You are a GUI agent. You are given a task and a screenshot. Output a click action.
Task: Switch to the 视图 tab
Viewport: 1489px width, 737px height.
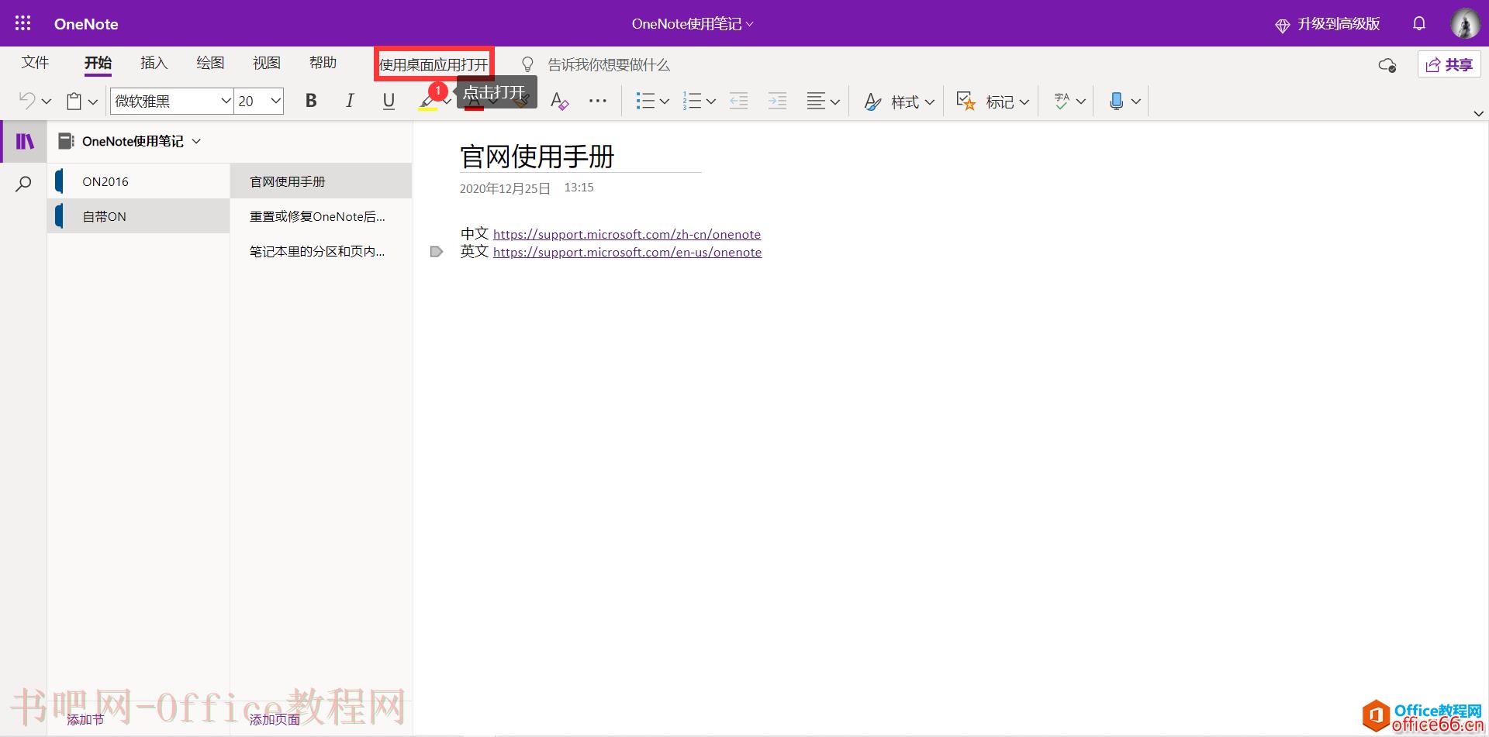[x=266, y=63]
